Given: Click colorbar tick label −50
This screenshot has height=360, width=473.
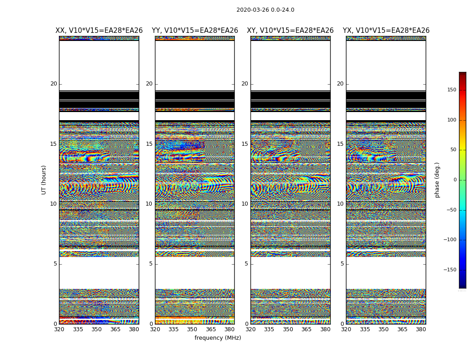Looking at the screenshot, I should coord(451,210).
